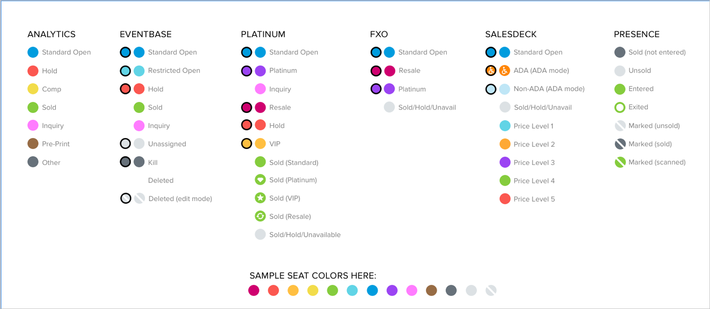Image resolution: width=710 pixels, height=309 pixels.
Task: Pick the orange sample seat color
Action: tap(293, 291)
